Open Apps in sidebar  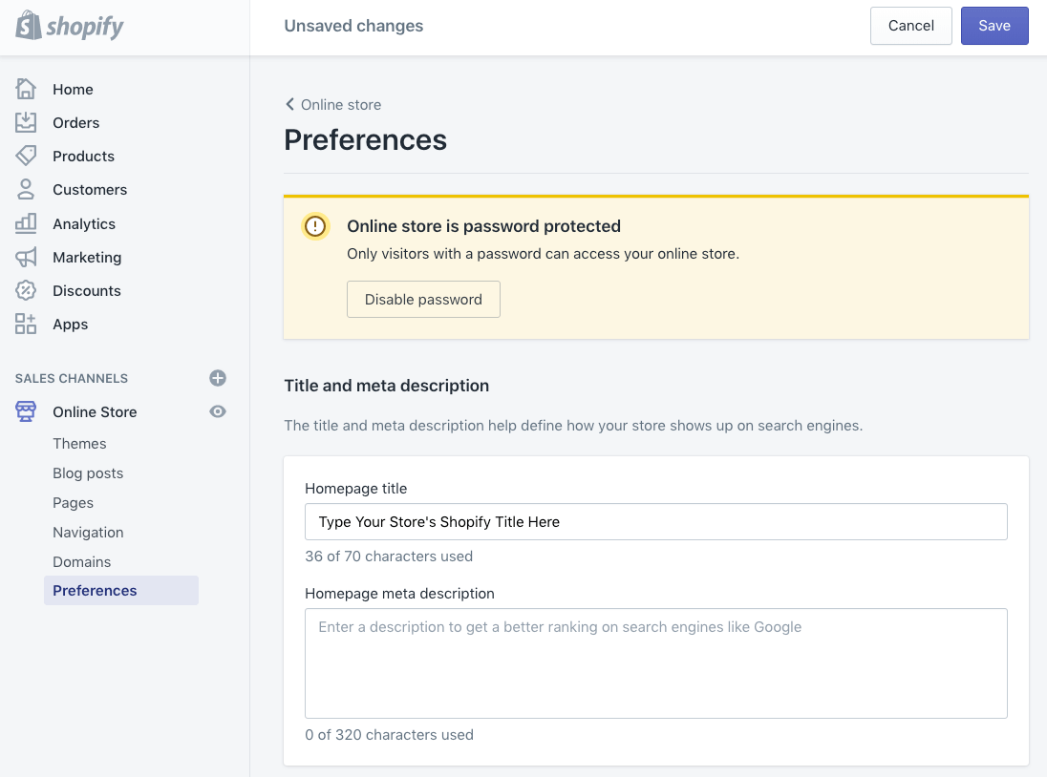[x=70, y=325]
